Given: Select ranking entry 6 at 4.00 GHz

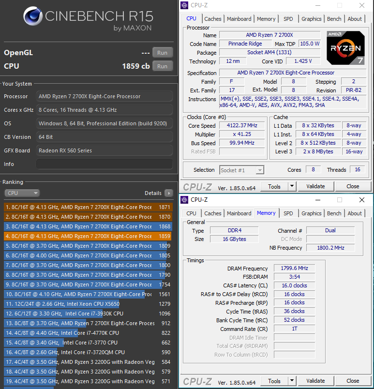Looking at the screenshot, I should point(88,255).
